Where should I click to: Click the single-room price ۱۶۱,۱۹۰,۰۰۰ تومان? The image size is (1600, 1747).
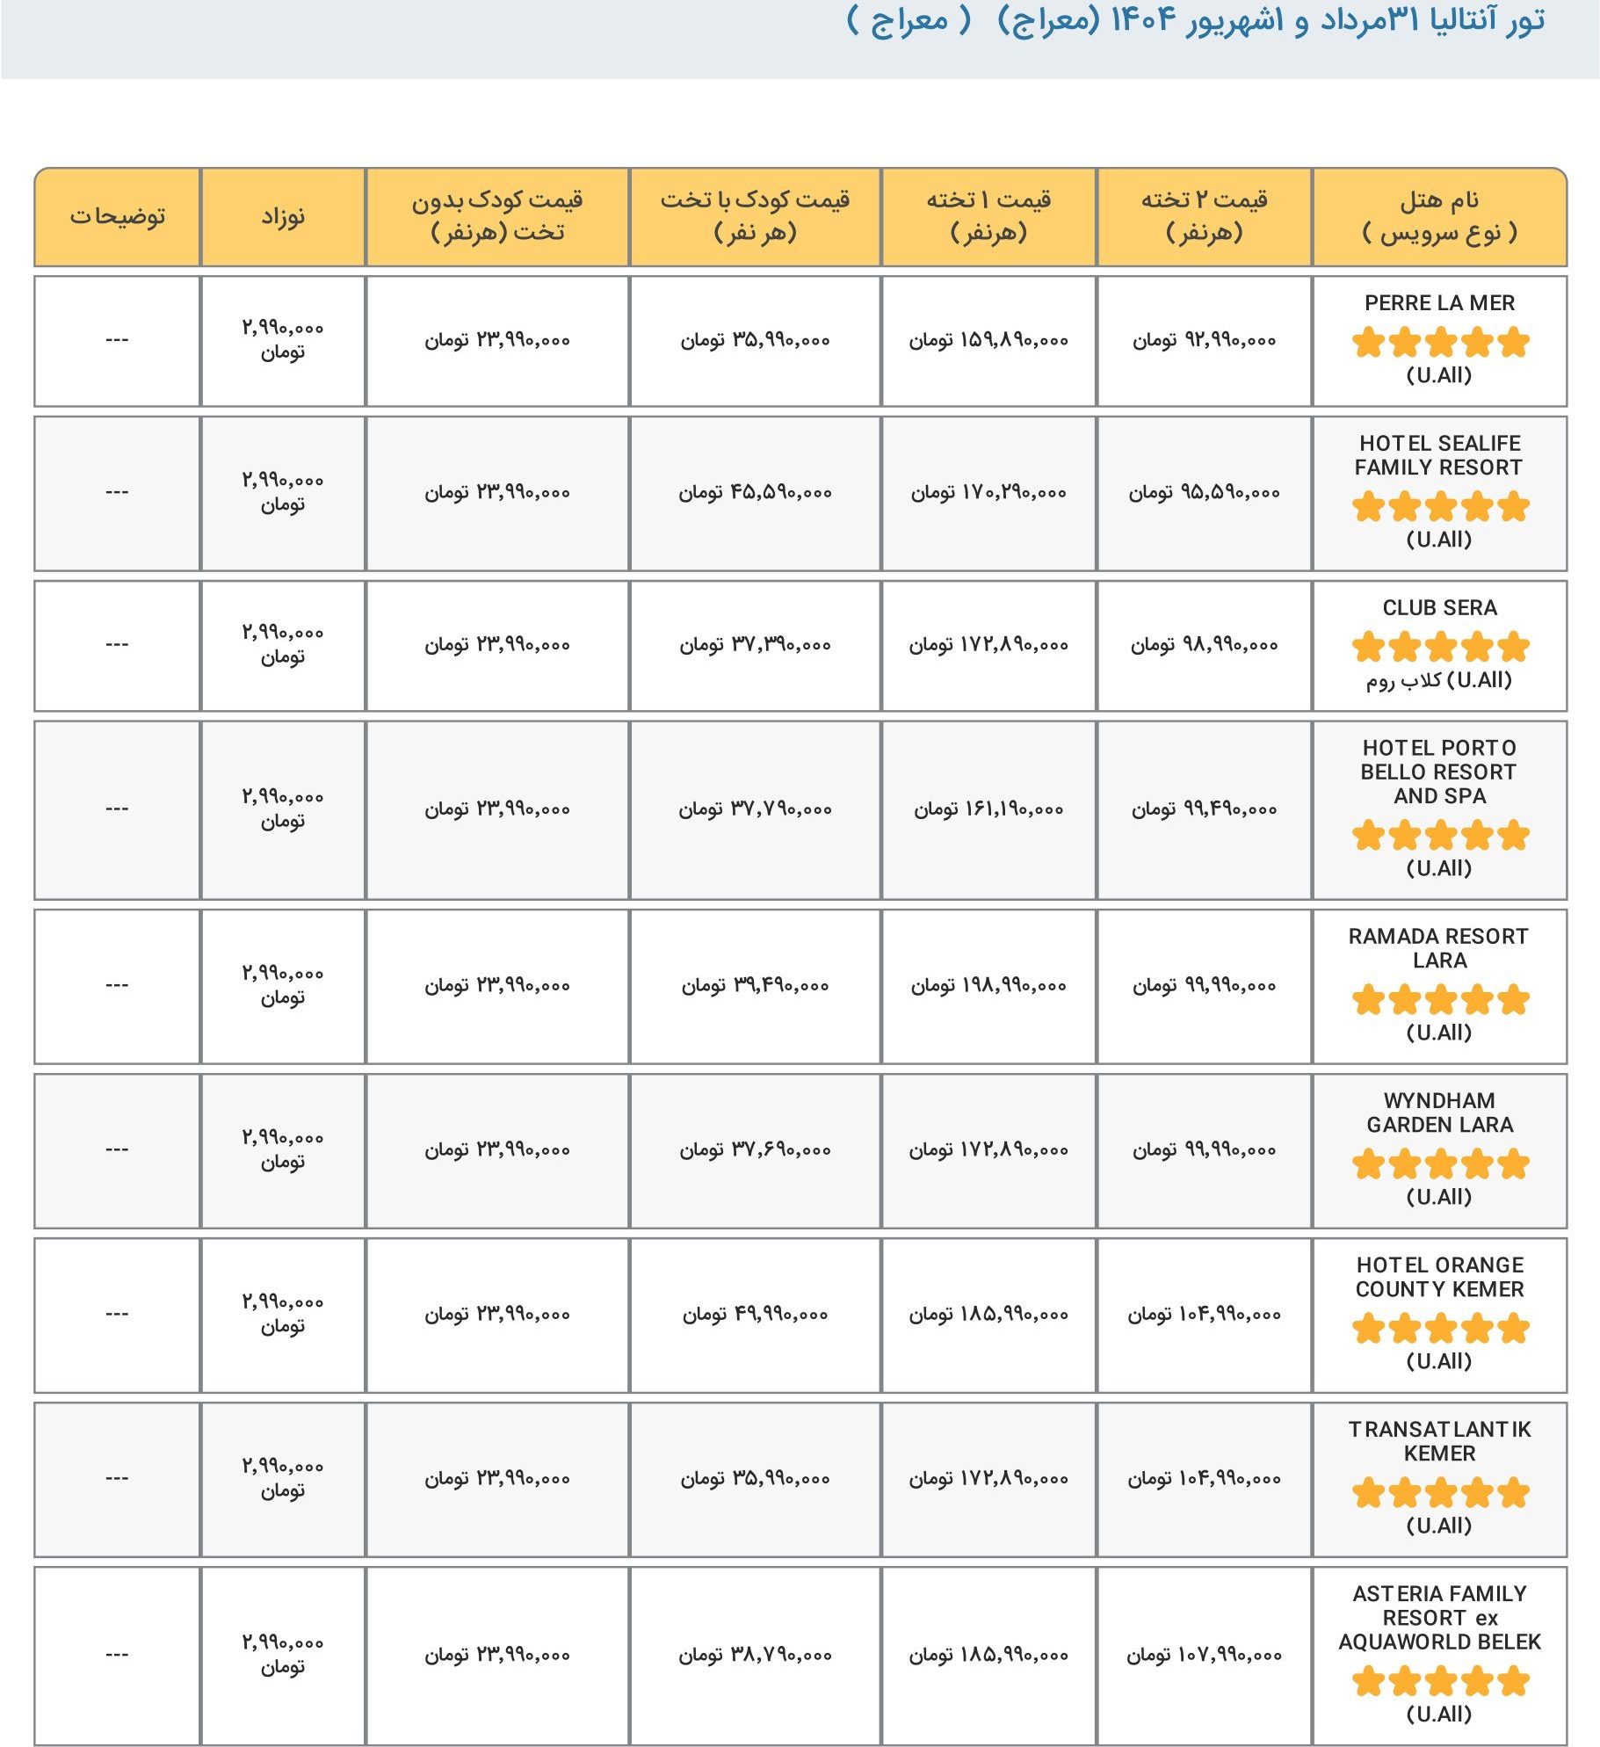click(x=988, y=808)
